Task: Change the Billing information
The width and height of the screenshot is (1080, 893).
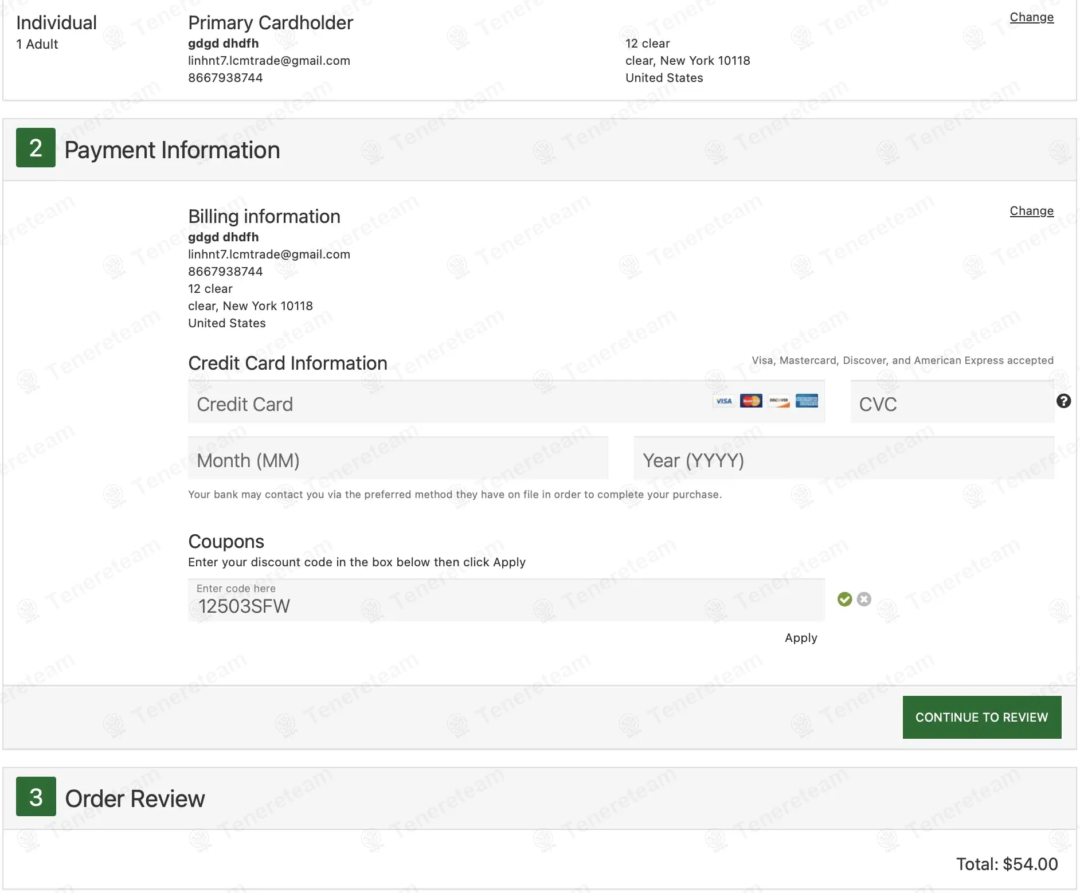Action: [1031, 211]
